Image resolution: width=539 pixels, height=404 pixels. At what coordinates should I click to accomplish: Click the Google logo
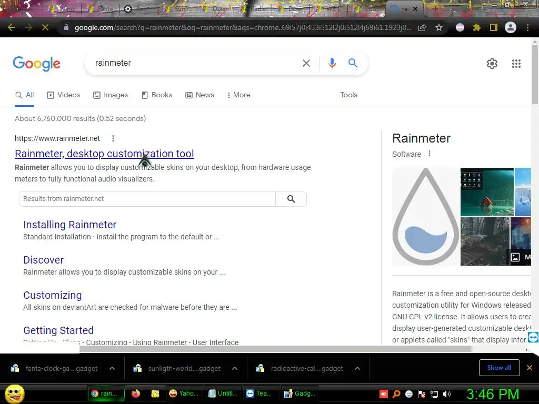(37, 64)
